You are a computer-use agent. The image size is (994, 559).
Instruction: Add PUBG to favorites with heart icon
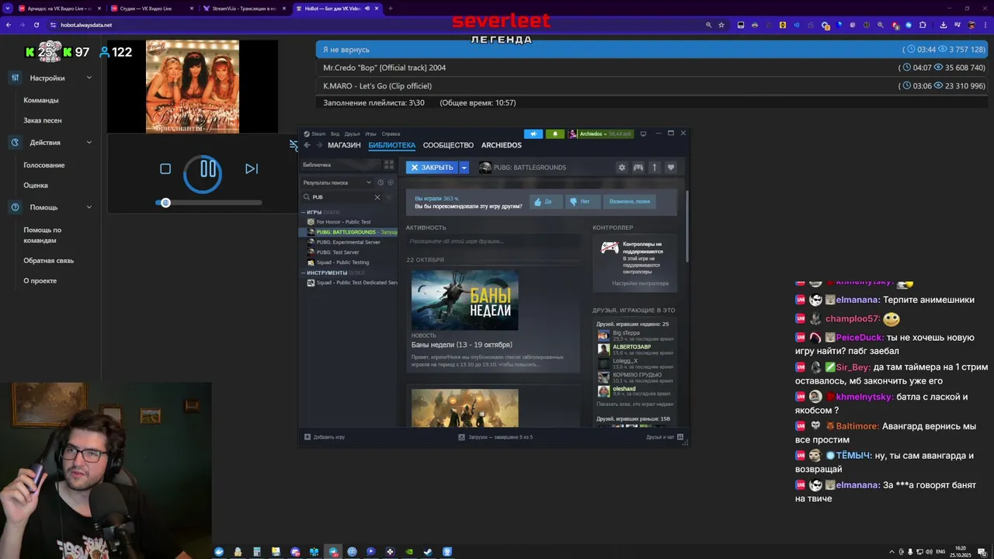[x=671, y=167]
